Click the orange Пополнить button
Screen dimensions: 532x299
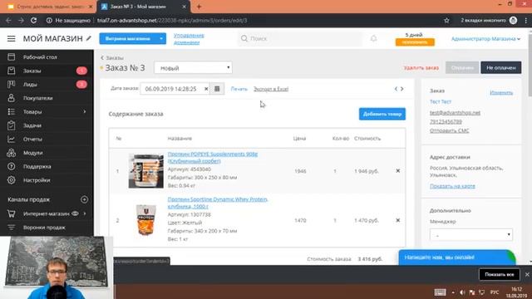click(415, 42)
